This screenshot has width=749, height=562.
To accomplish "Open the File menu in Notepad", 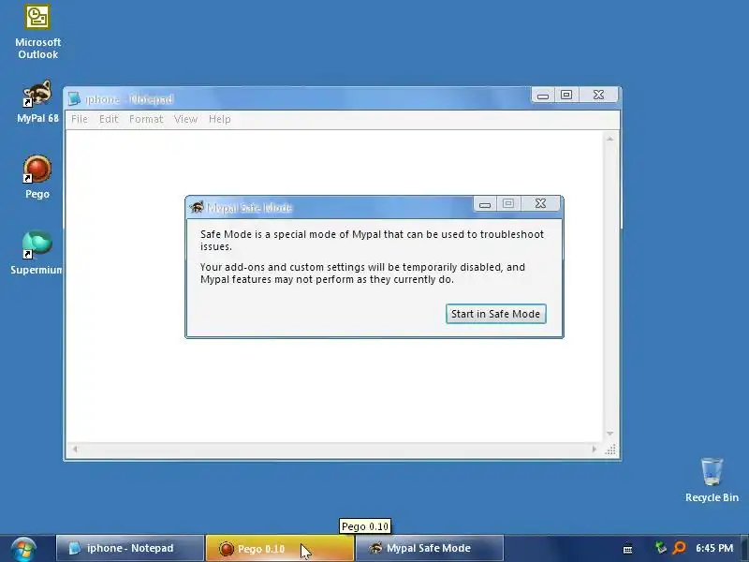I will tap(80, 119).
